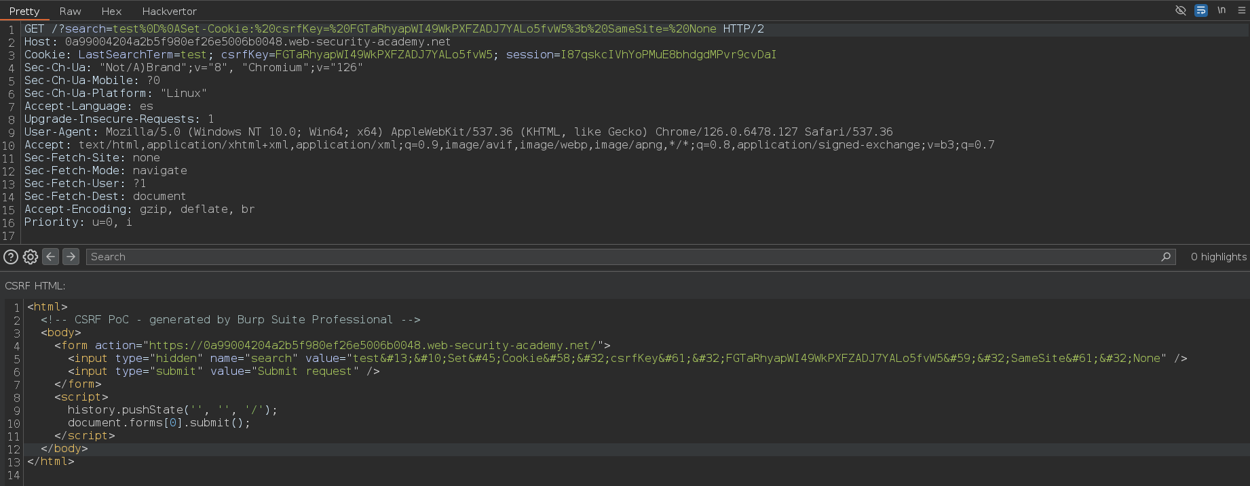Open search help question mark icon
The width and height of the screenshot is (1250, 486).
(11, 257)
